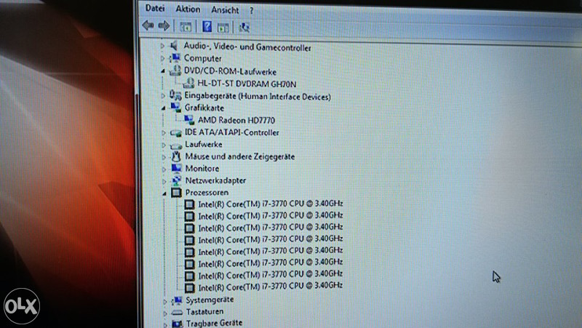The width and height of the screenshot is (582, 328).
Task: Click the speaker icon for Audio controllers
Action: (174, 46)
